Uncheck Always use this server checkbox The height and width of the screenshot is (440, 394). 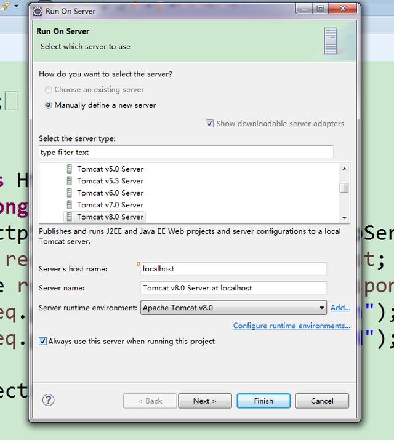(42, 341)
